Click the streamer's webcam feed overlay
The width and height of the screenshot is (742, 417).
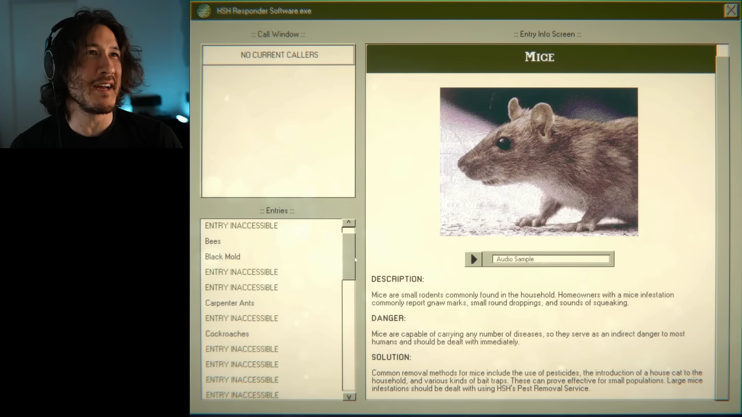pyautogui.click(x=95, y=74)
